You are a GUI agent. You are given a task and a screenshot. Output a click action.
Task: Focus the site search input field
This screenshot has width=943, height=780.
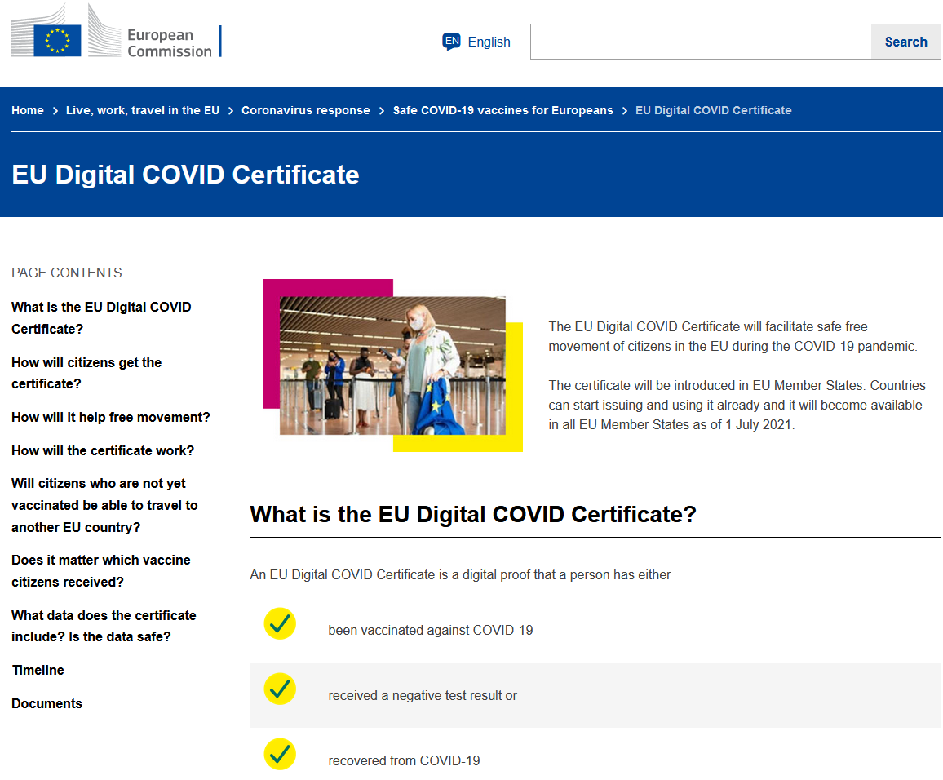coord(701,42)
